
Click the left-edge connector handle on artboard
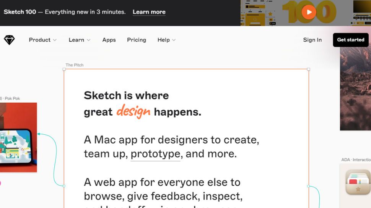(x=64, y=186)
